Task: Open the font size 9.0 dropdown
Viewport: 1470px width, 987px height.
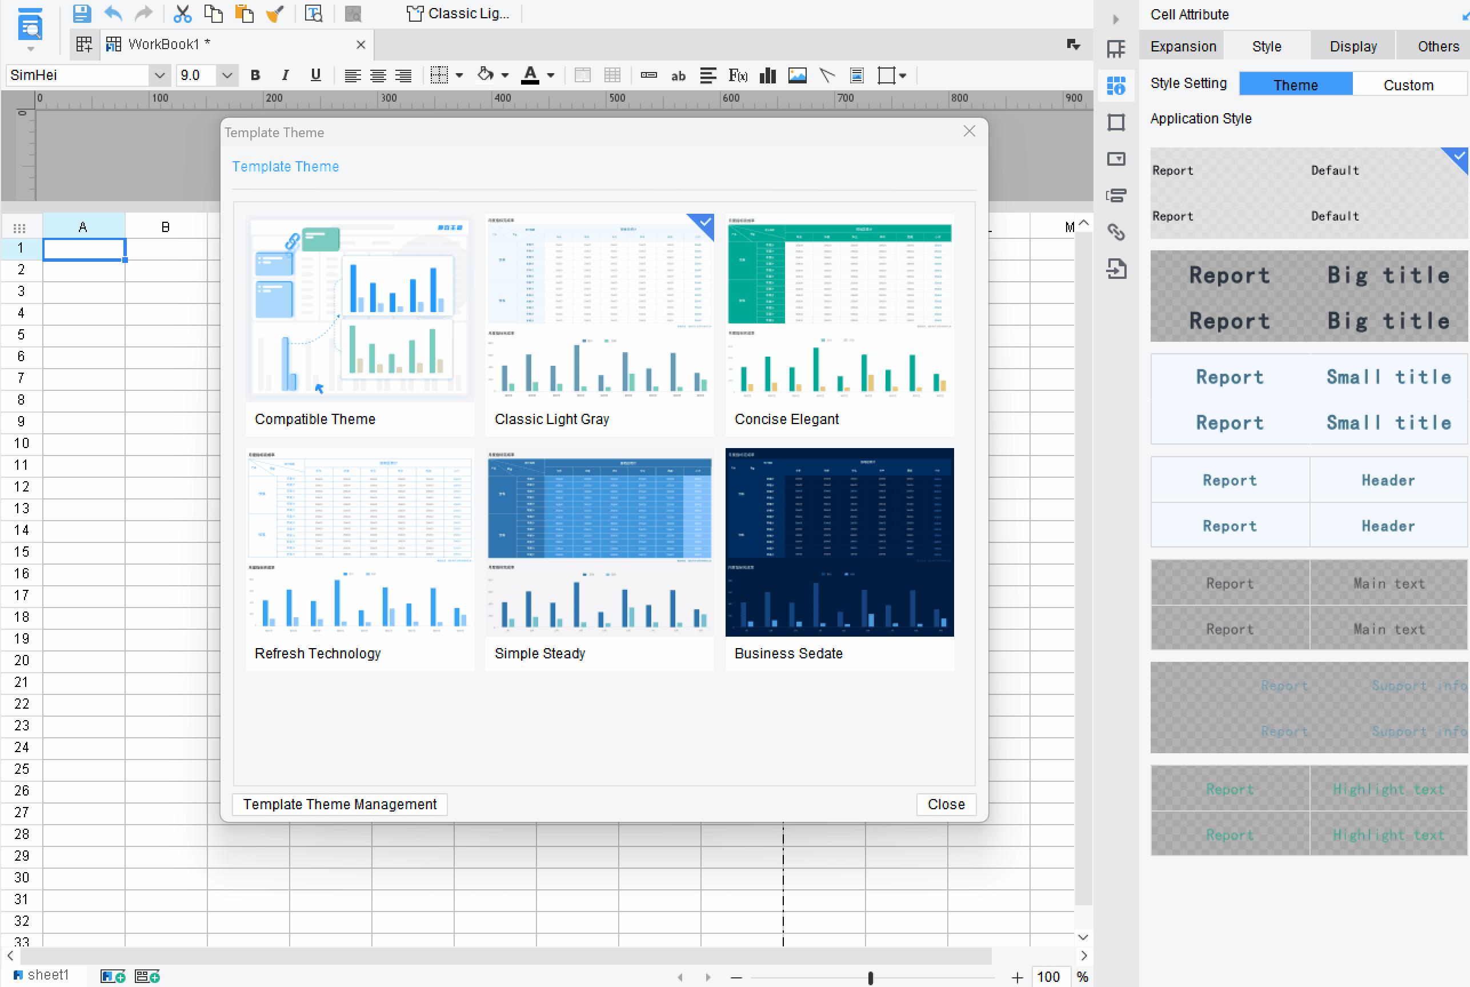Action: [227, 75]
